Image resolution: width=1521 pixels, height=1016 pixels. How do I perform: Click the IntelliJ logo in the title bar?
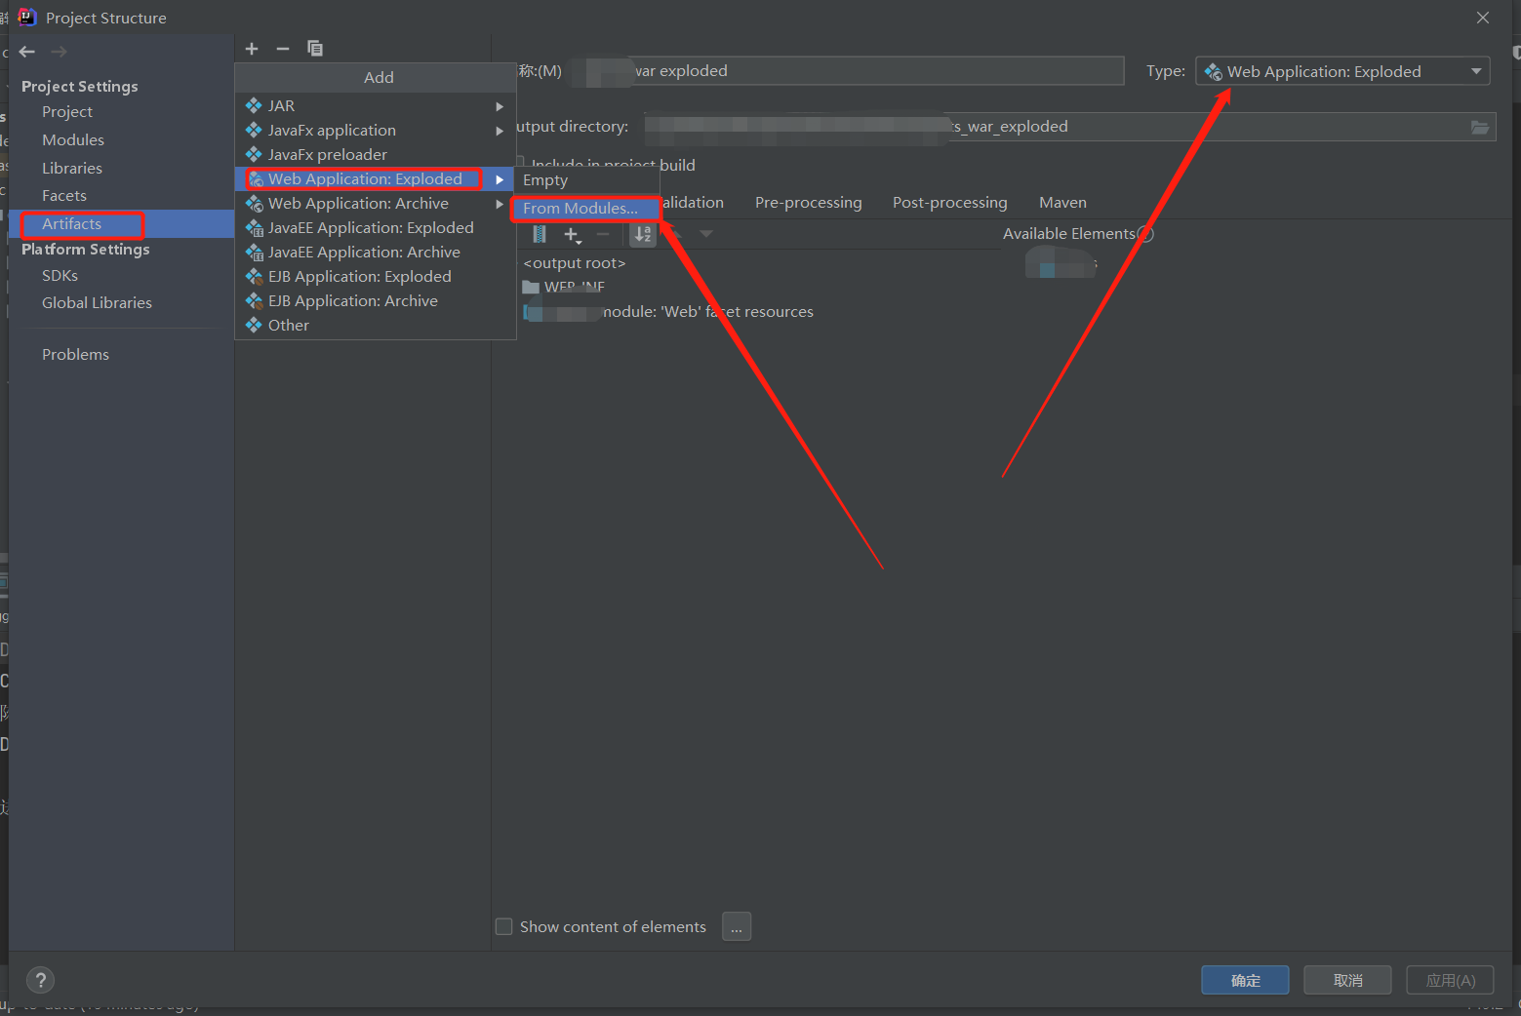click(x=27, y=18)
